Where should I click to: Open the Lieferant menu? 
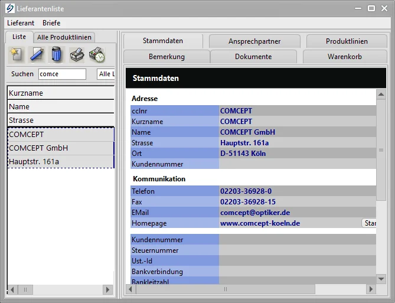click(x=21, y=23)
